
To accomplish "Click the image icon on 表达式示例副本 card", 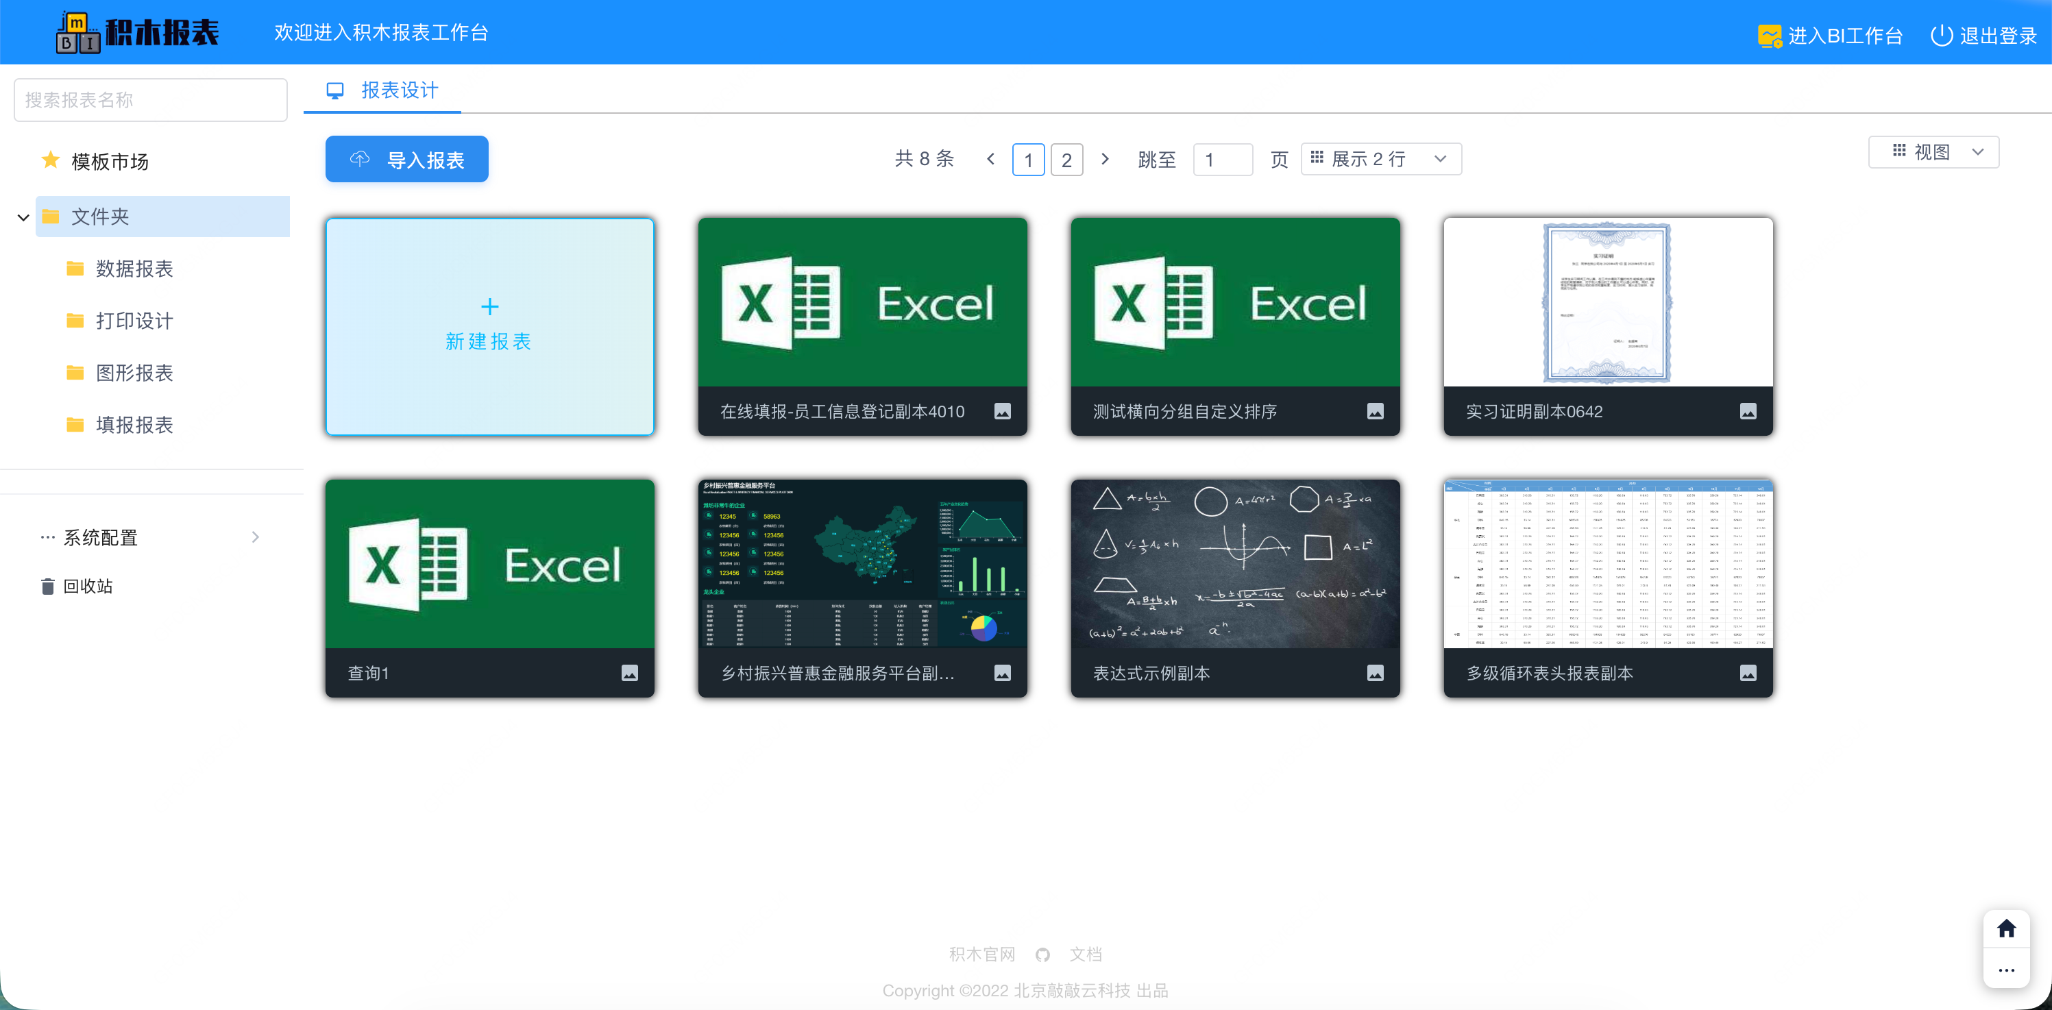I will point(1375,673).
